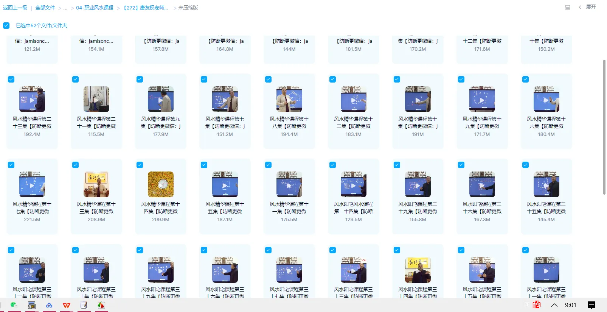Click the 未压缩版 breadcrumb entry

pyautogui.click(x=188, y=8)
